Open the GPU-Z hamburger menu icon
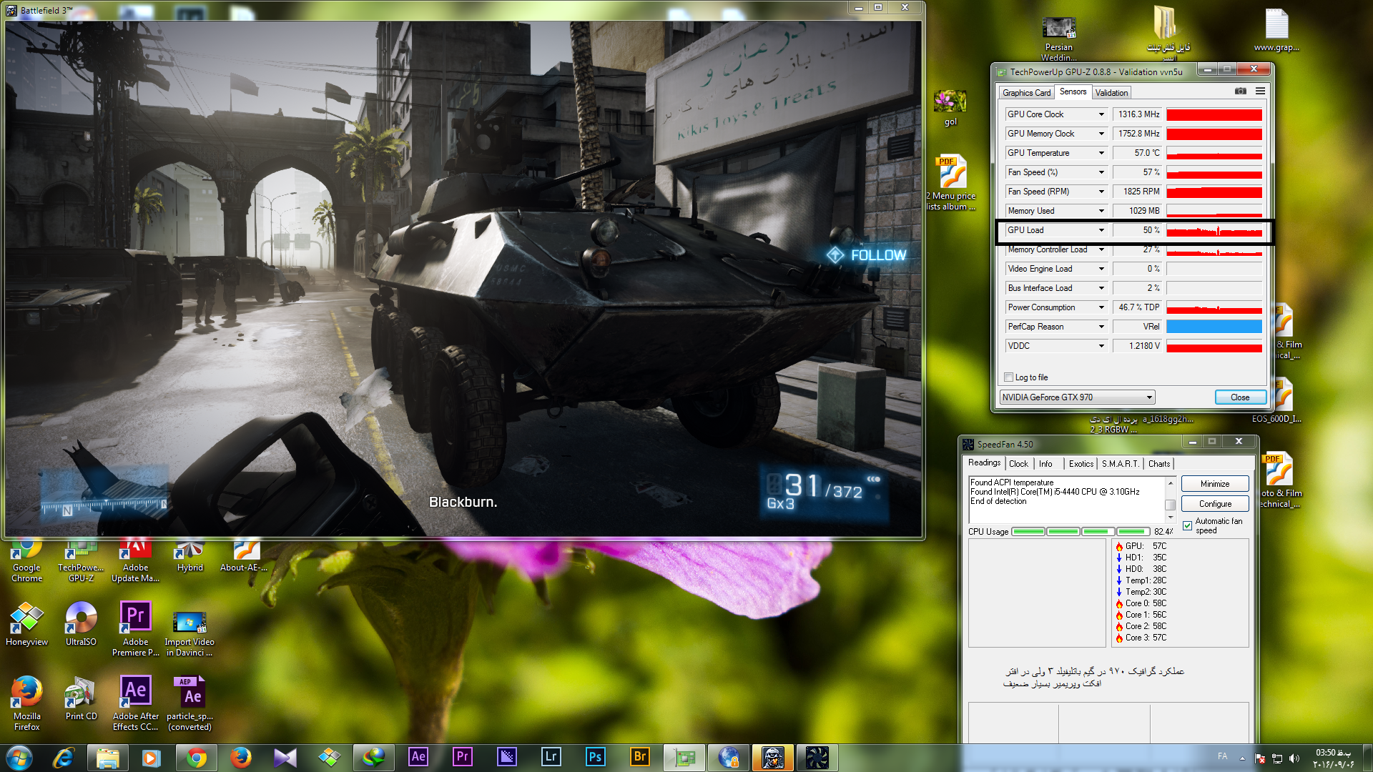The height and width of the screenshot is (772, 1373). tap(1260, 91)
